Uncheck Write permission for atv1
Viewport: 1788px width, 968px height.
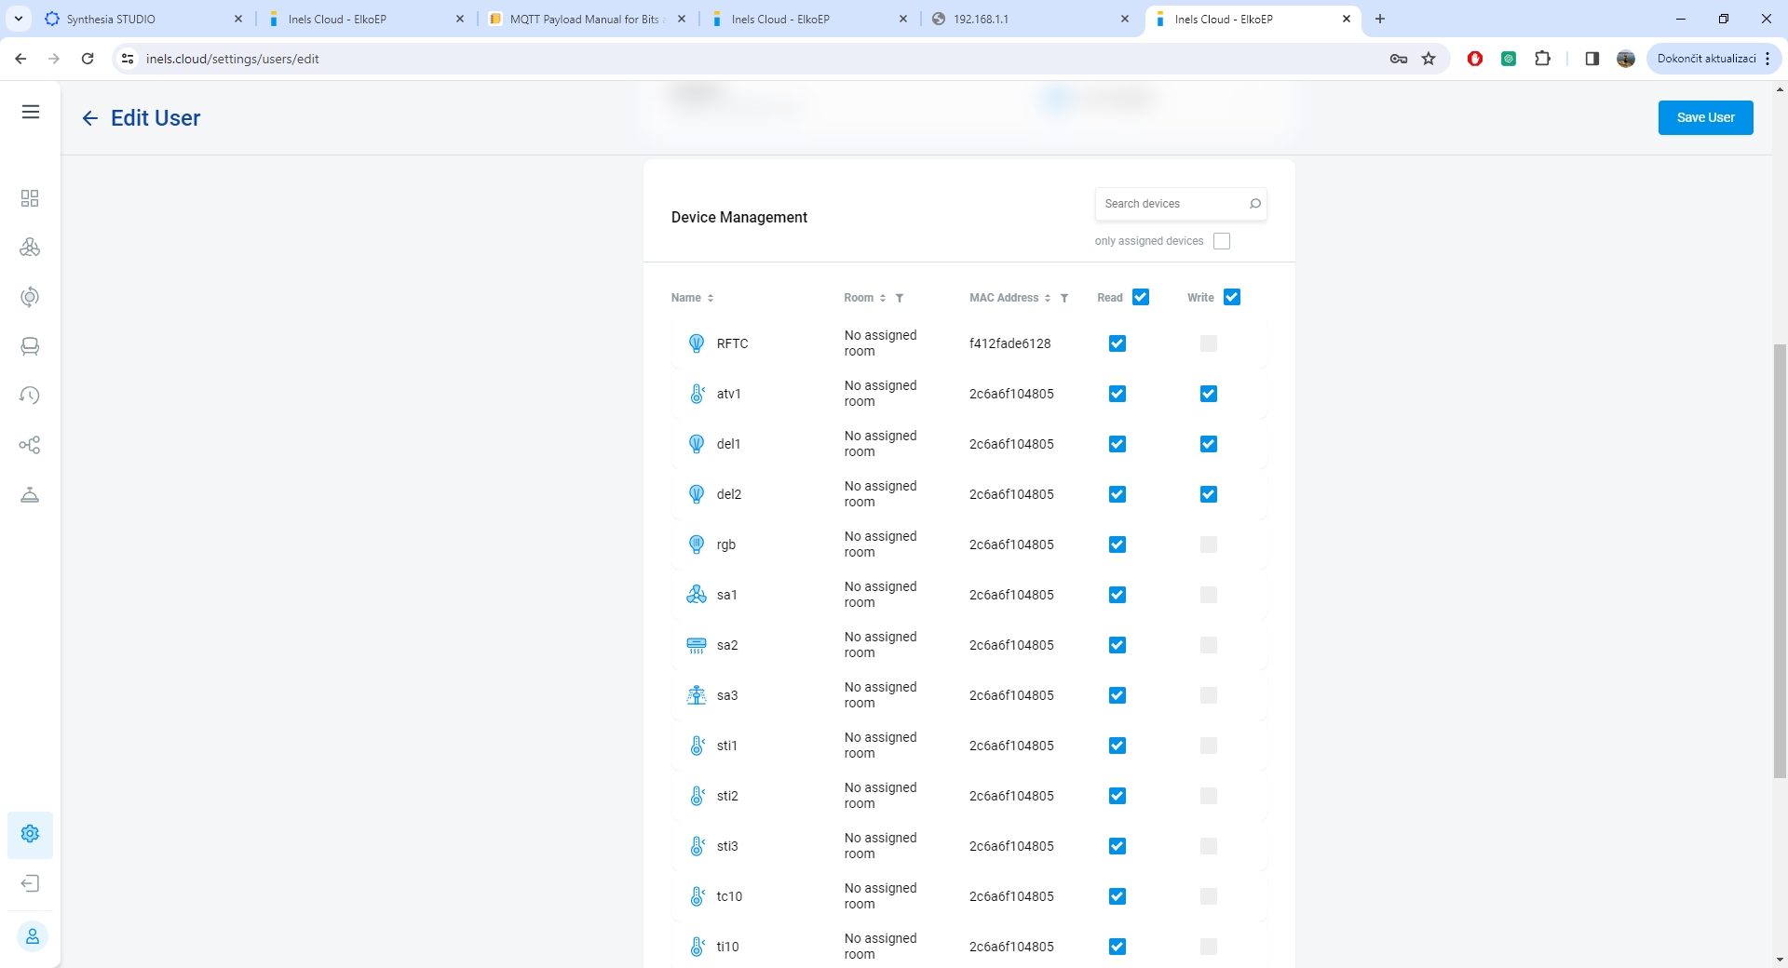[1208, 394]
